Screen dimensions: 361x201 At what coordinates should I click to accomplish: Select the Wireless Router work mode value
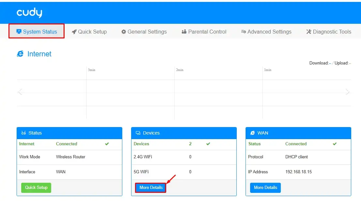click(71, 157)
